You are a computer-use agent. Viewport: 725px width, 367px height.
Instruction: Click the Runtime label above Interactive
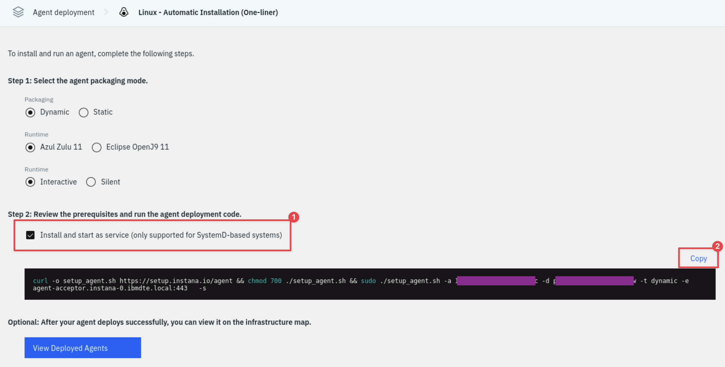click(x=36, y=169)
